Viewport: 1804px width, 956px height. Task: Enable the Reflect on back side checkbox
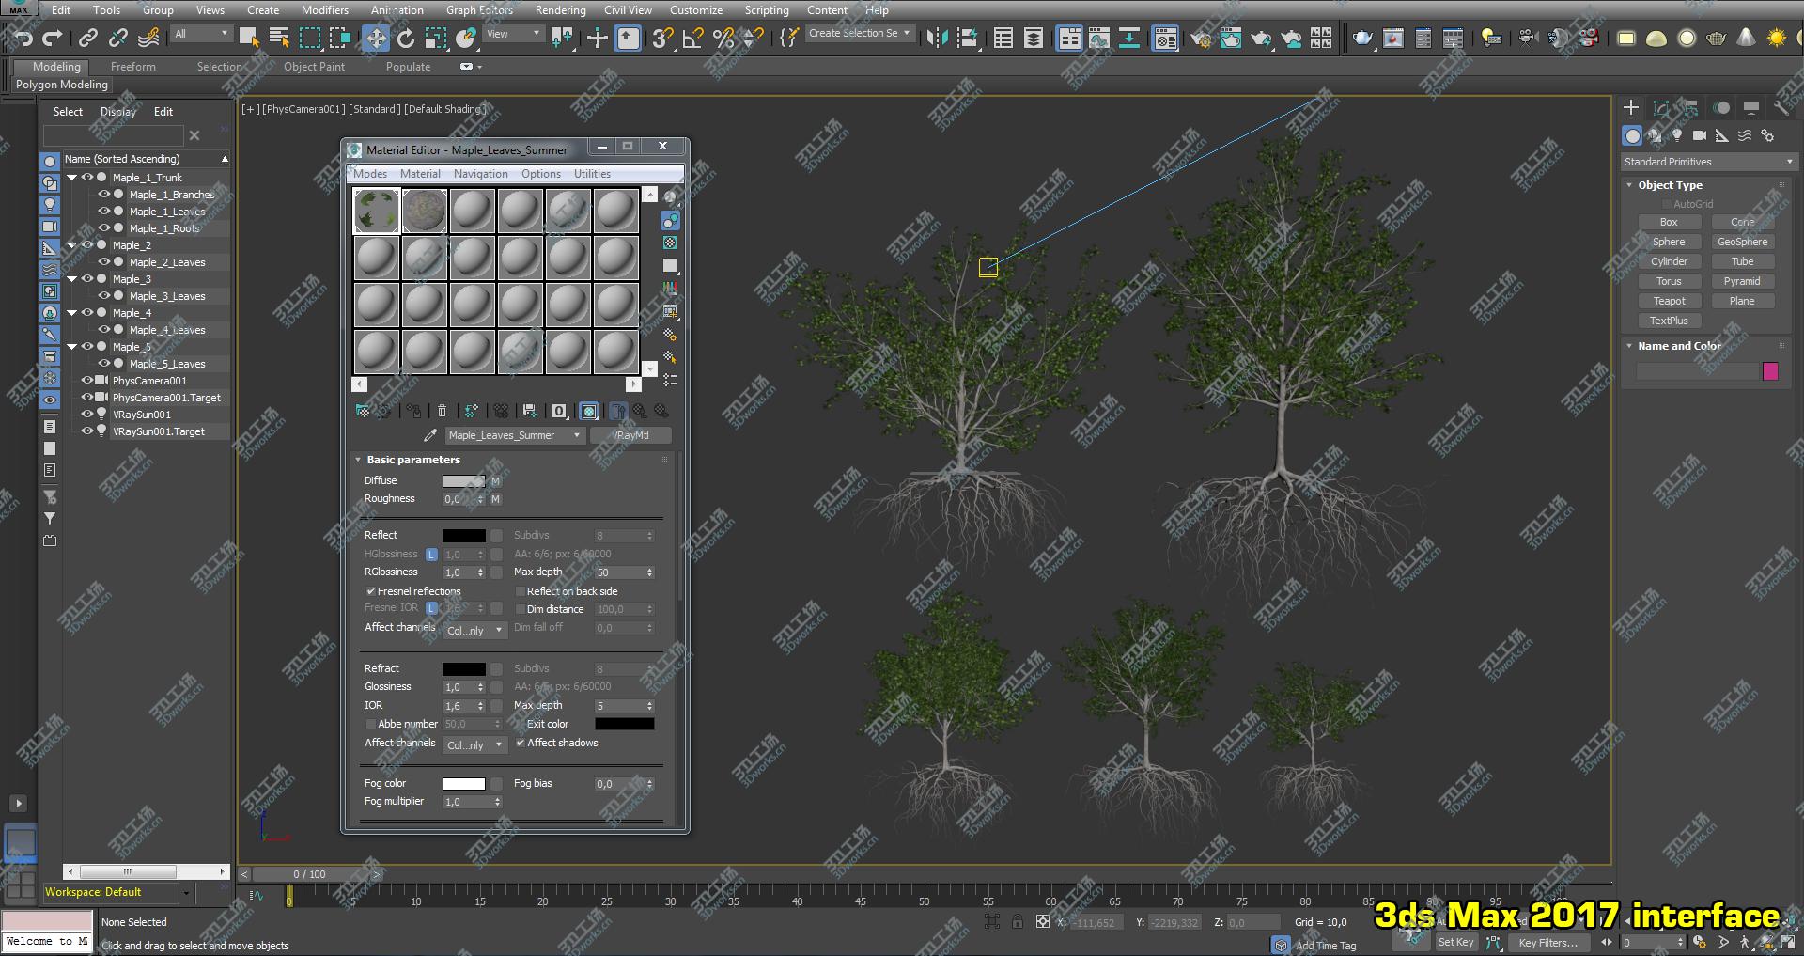click(521, 591)
